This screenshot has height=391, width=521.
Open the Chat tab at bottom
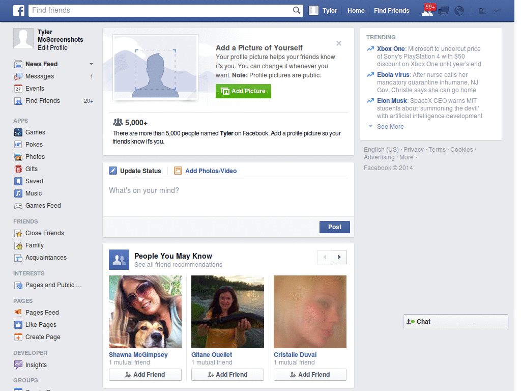pos(455,322)
